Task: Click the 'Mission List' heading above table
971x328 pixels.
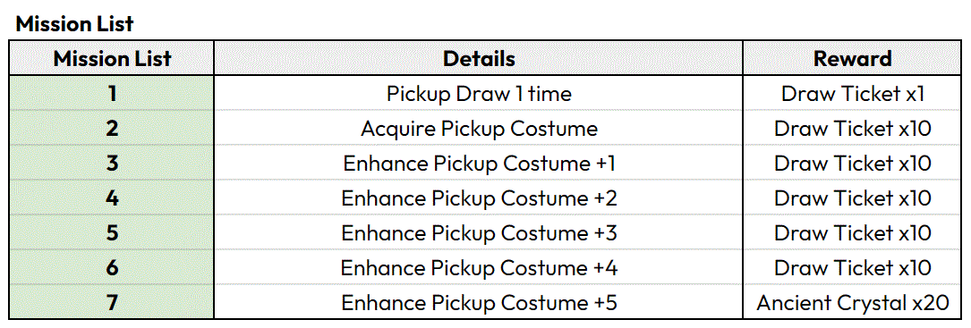Action: (x=75, y=23)
